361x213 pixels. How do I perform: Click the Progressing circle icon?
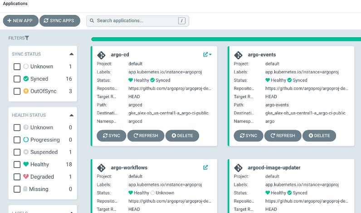(x=26, y=140)
